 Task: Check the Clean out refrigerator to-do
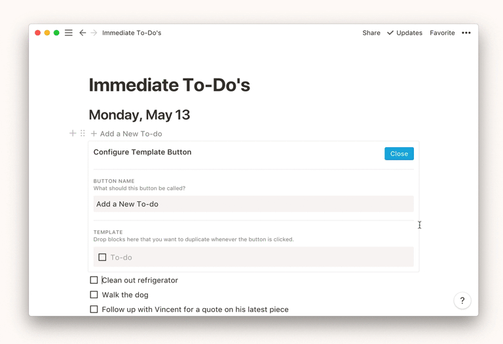pyautogui.click(x=94, y=281)
